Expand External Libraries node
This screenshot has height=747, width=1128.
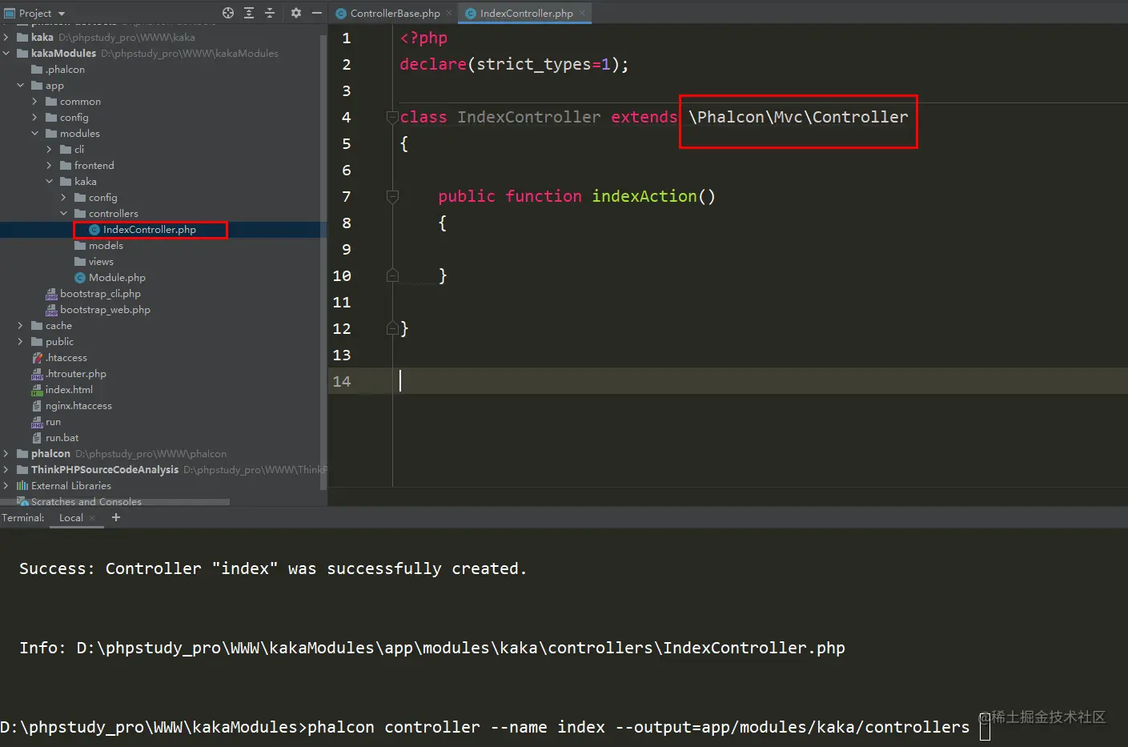[6, 485]
